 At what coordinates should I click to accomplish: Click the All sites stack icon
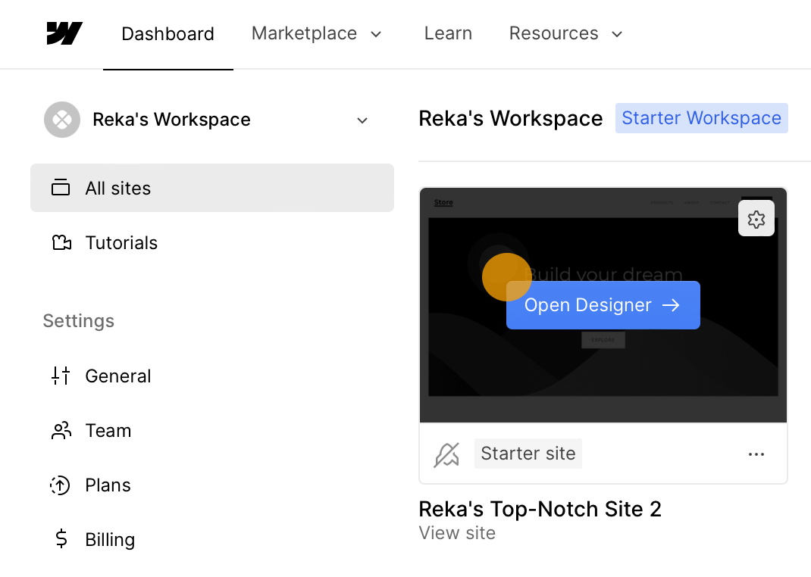pyautogui.click(x=61, y=188)
